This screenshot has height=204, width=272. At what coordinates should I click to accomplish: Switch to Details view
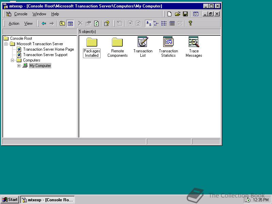click(x=172, y=23)
